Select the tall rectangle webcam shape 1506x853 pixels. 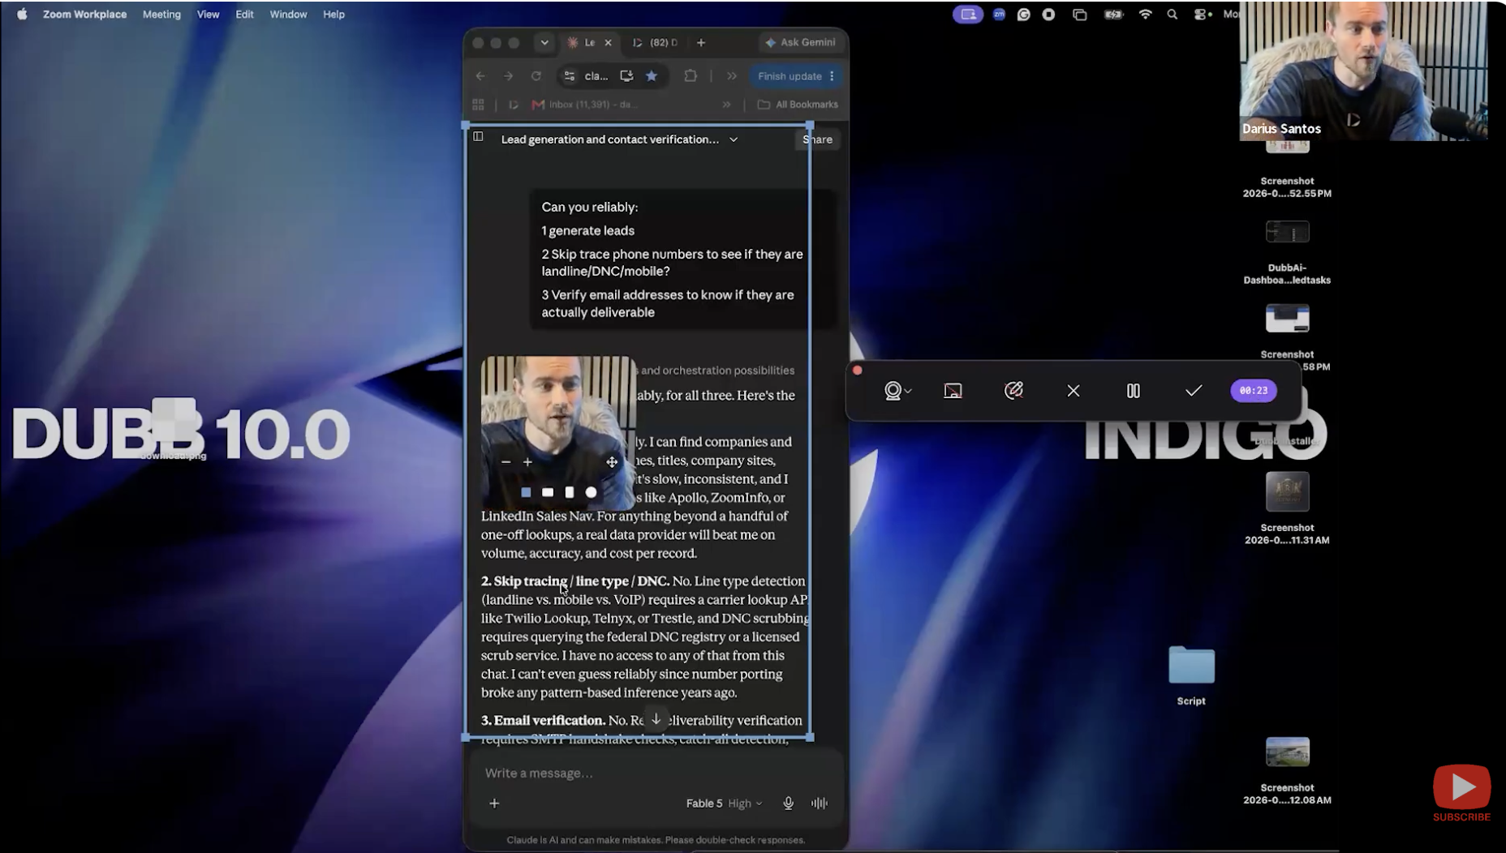pos(570,492)
